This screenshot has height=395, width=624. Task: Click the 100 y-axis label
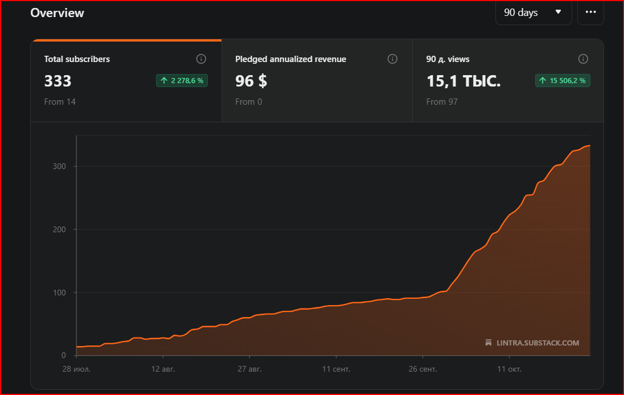pyautogui.click(x=59, y=293)
